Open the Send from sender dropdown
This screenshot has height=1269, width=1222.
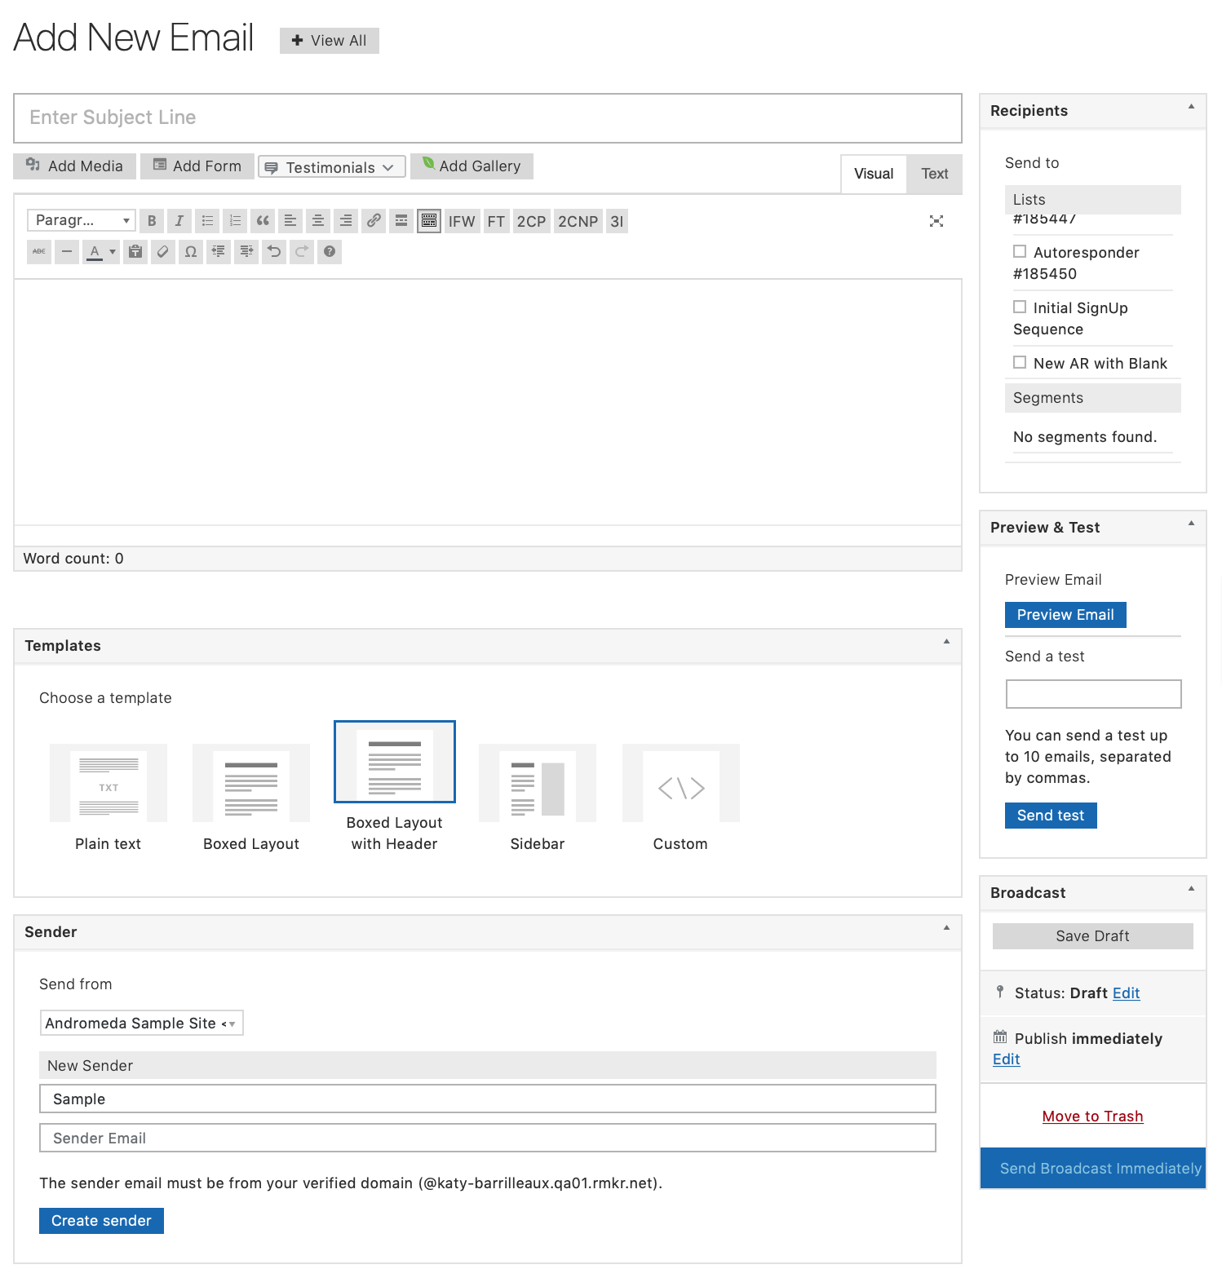[141, 1023]
